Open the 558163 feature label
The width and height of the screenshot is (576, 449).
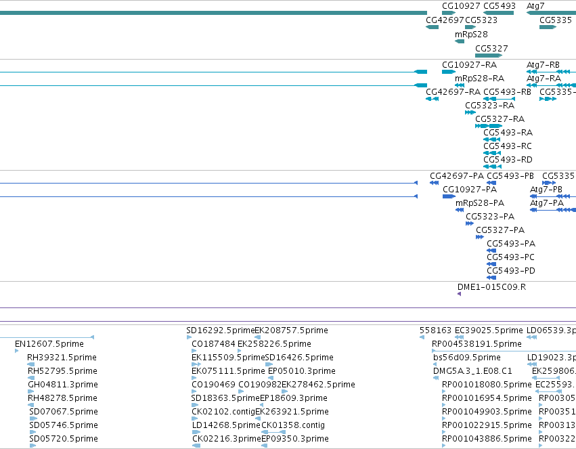(x=436, y=330)
